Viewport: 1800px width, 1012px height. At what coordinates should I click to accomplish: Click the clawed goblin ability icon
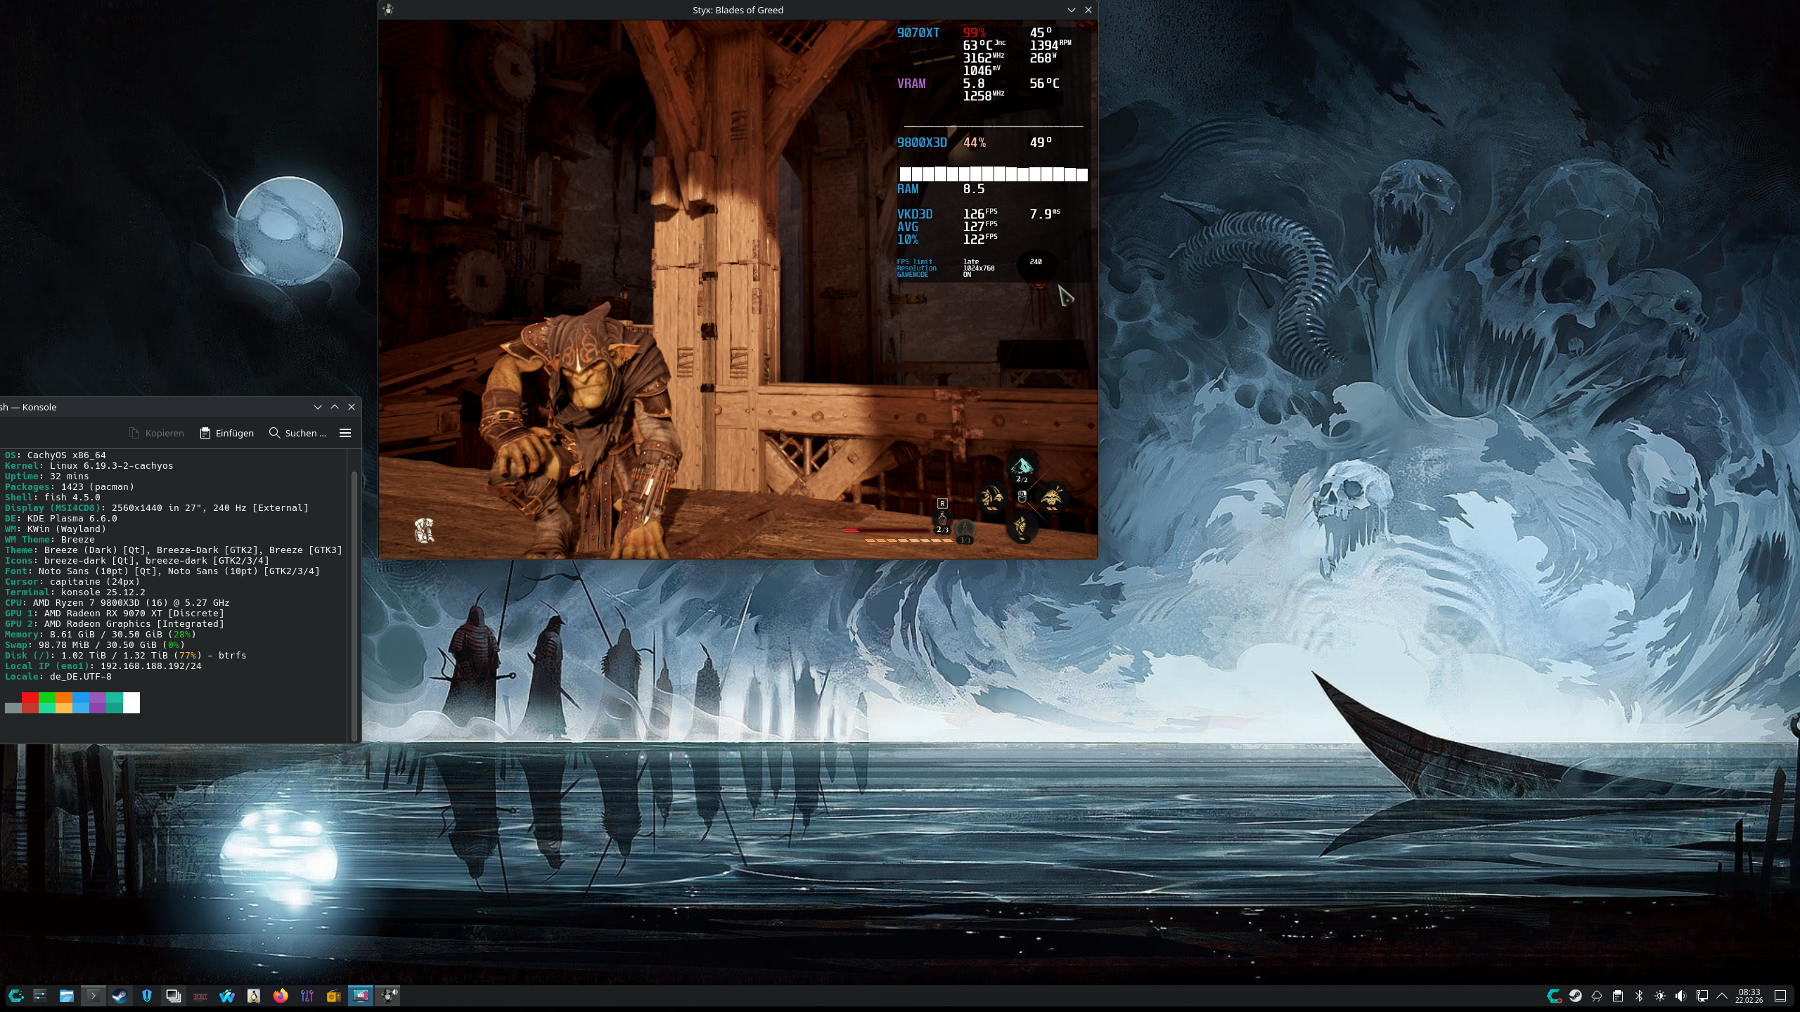click(x=992, y=498)
